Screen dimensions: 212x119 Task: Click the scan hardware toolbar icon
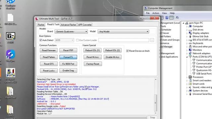177,18
